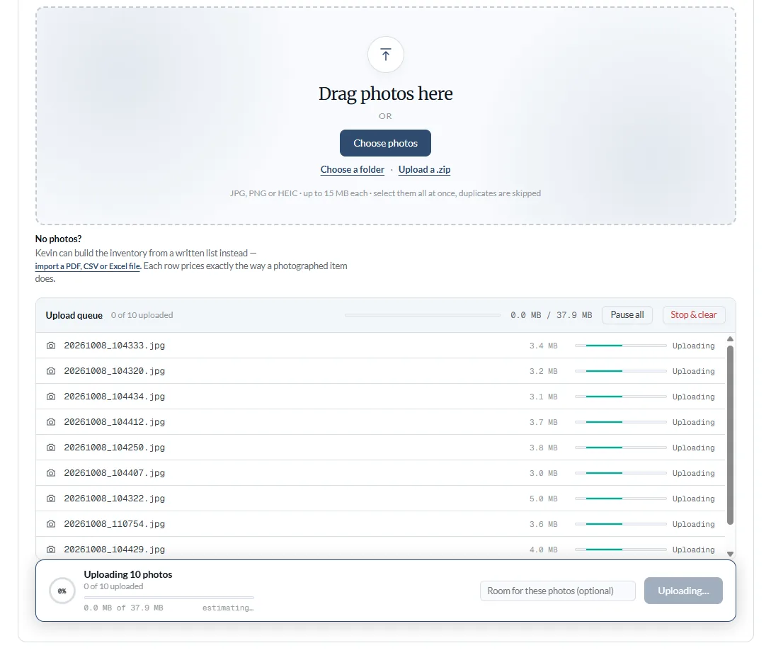Click the Drag photos here heading

(385, 93)
